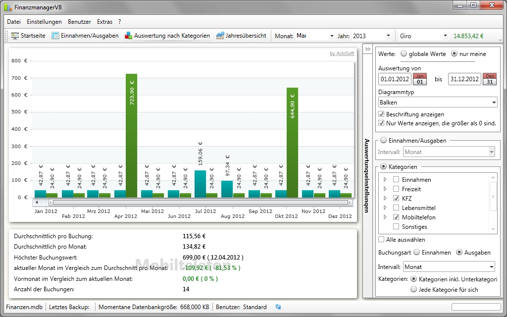Click the FinanzmanagerV8 title bar app icon

pos(8,6)
